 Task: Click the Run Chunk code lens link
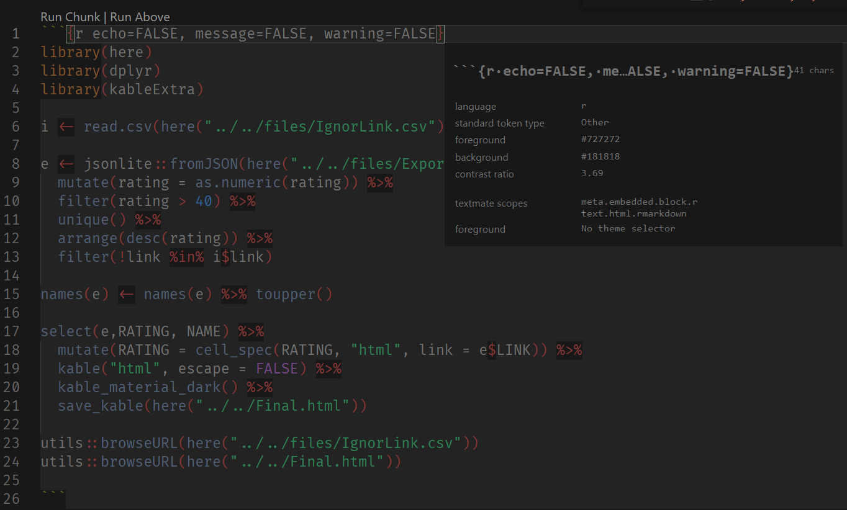click(x=70, y=17)
